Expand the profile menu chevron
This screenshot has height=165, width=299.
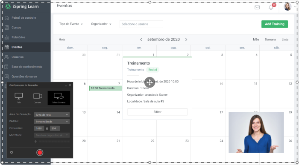click(x=295, y=7)
